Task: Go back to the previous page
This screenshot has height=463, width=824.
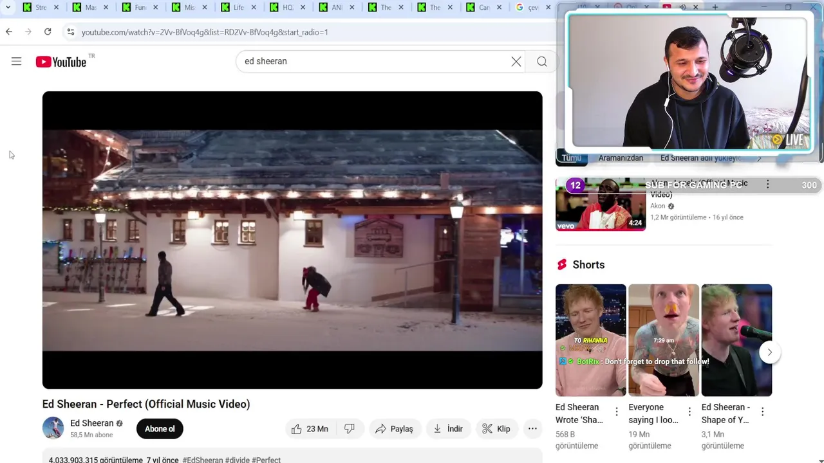Action: click(x=9, y=32)
